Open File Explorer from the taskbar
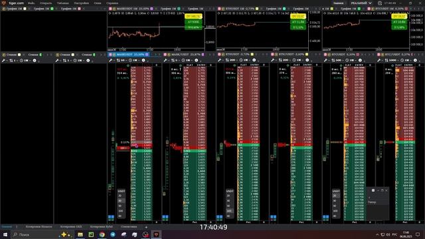 click(80, 234)
